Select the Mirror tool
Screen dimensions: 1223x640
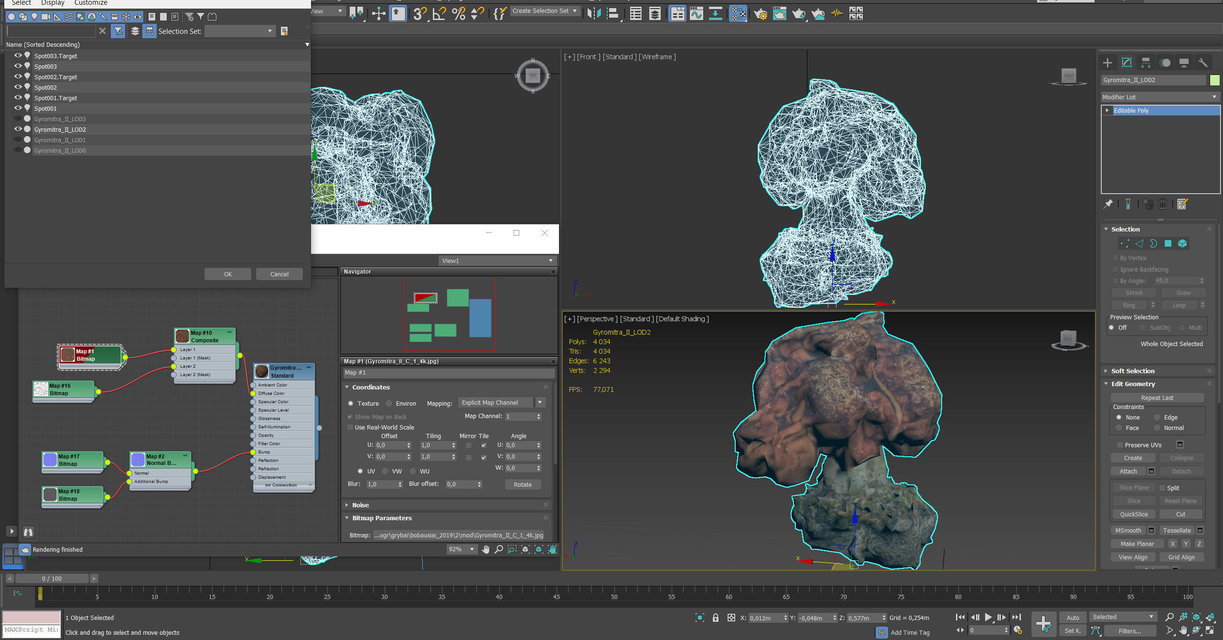[594, 14]
